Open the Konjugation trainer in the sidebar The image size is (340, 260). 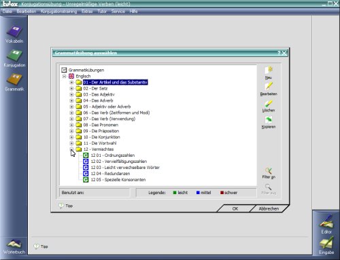coord(14,58)
